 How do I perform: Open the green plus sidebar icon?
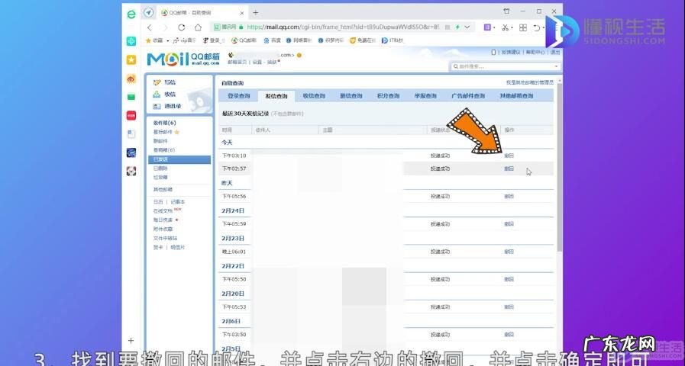pos(131,41)
